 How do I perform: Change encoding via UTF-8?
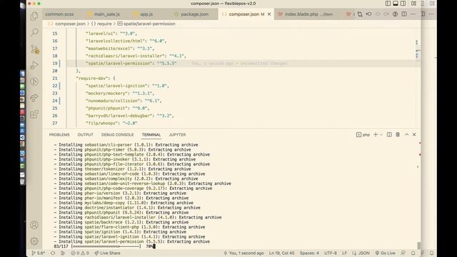click(x=331, y=253)
